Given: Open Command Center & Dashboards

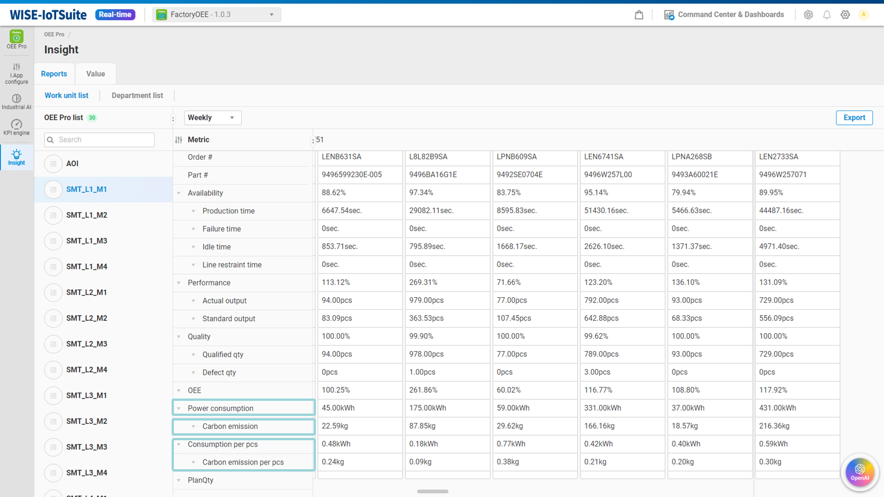Looking at the screenshot, I should [x=724, y=14].
